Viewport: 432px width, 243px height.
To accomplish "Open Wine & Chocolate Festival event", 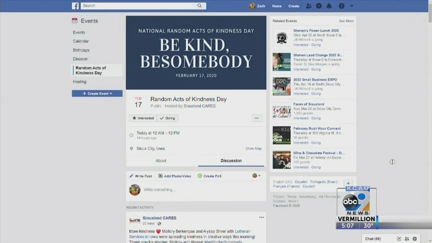I will [319, 153].
